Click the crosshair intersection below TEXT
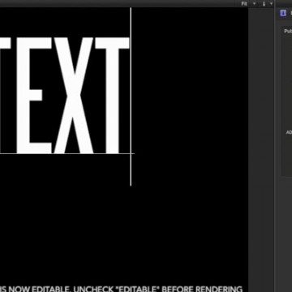The height and width of the screenshot is (292, 292). pyautogui.click(x=131, y=154)
